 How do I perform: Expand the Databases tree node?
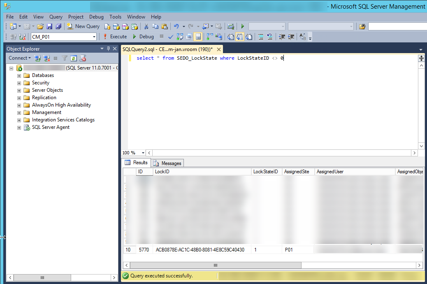pos(19,75)
